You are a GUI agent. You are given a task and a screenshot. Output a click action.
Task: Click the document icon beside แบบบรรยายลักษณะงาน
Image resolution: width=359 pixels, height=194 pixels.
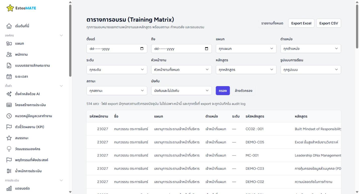9,66
